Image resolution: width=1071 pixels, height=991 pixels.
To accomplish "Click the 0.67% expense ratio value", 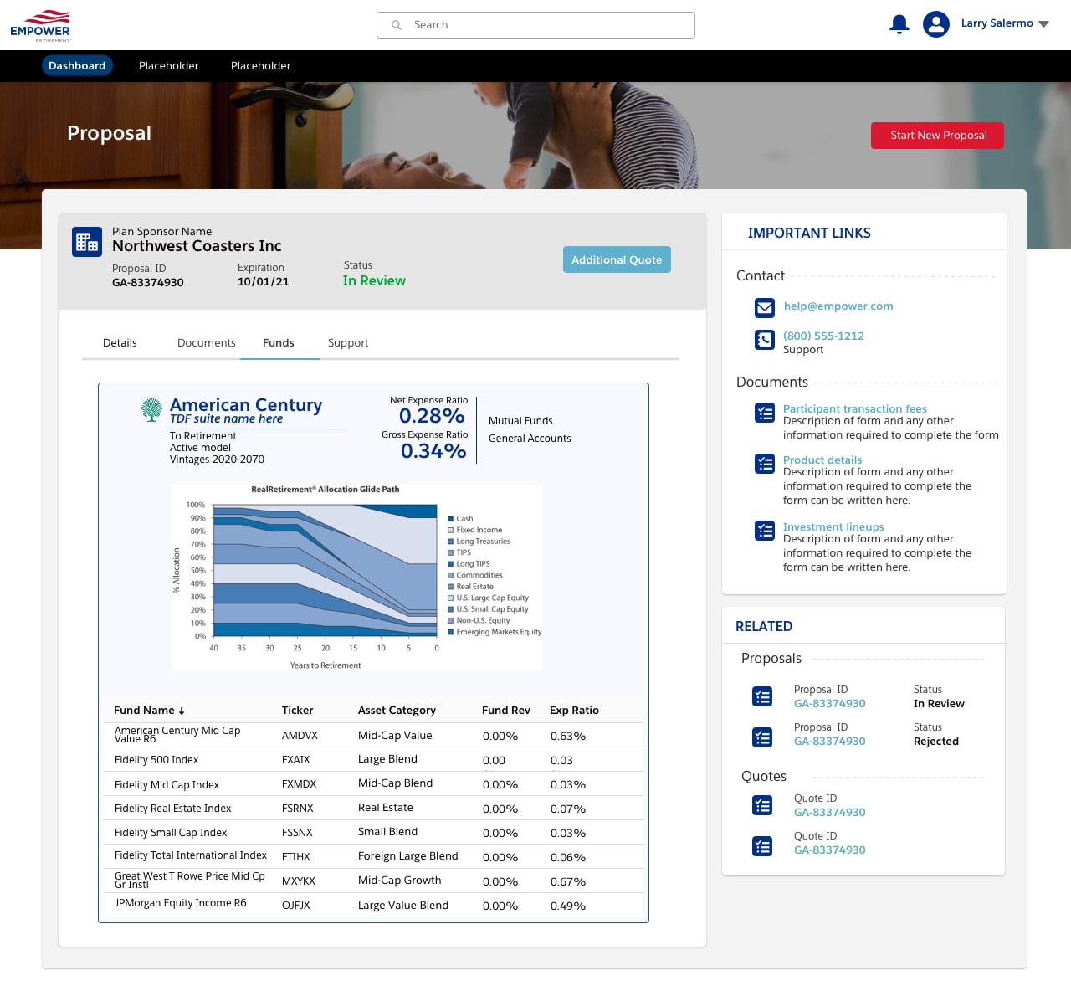I will tap(568, 881).
